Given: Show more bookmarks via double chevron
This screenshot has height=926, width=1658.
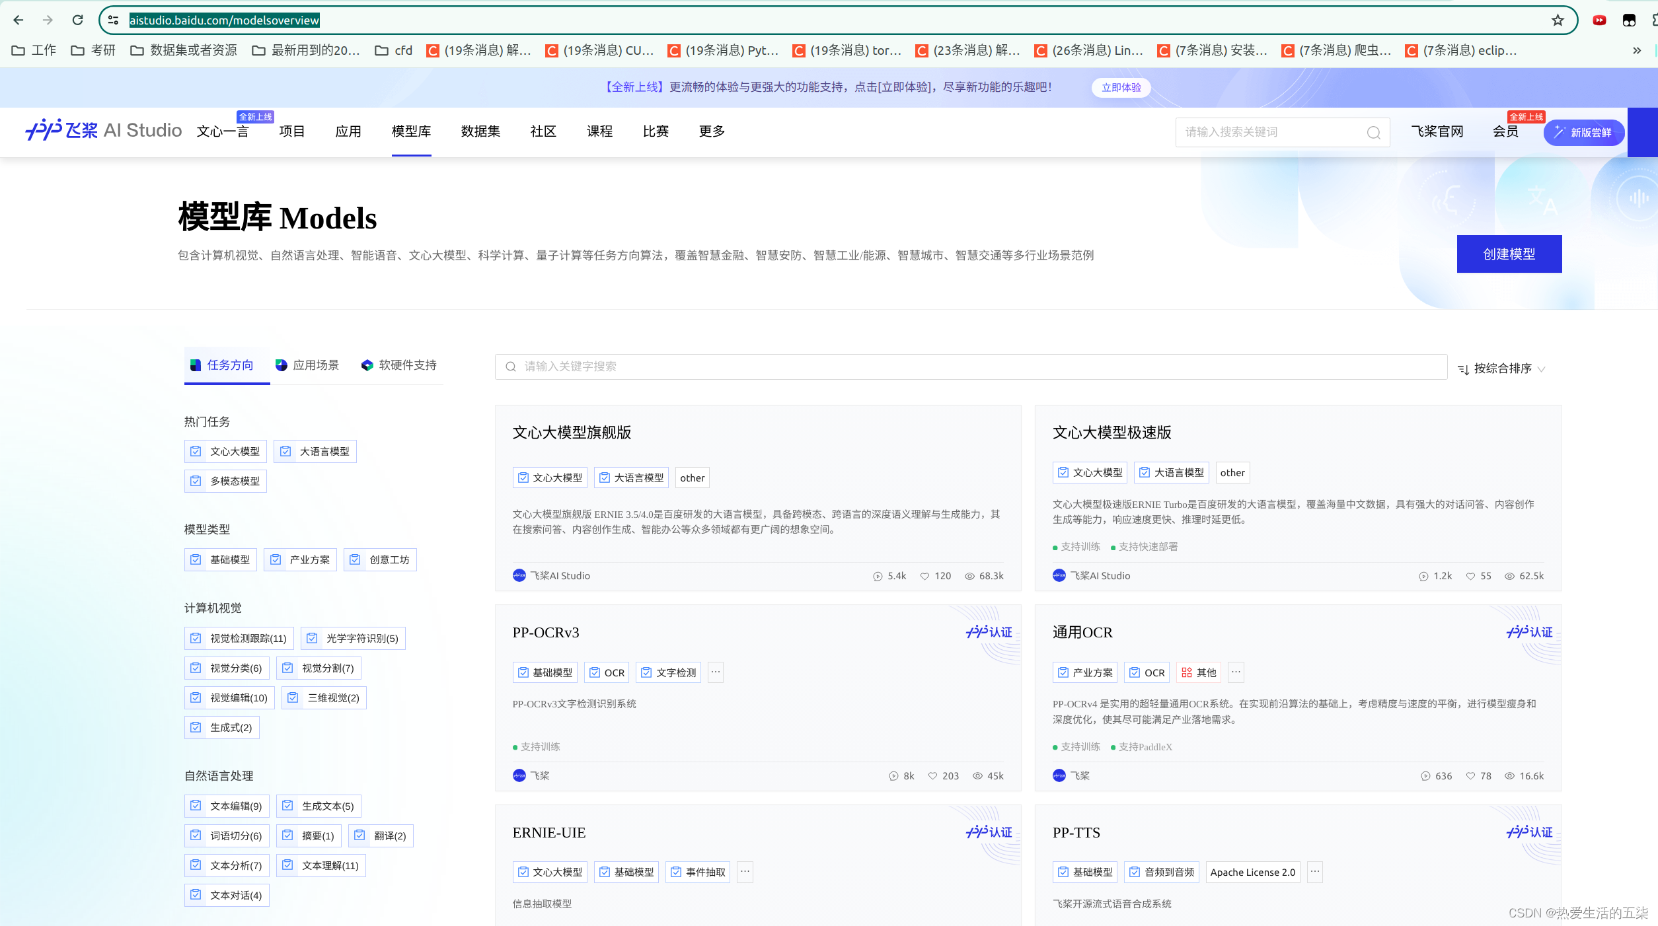Looking at the screenshot, I should [x=1636, y=50].
